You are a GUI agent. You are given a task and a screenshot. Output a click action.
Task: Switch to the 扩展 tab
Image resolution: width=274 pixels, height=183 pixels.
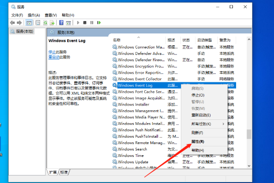[53, 172]
